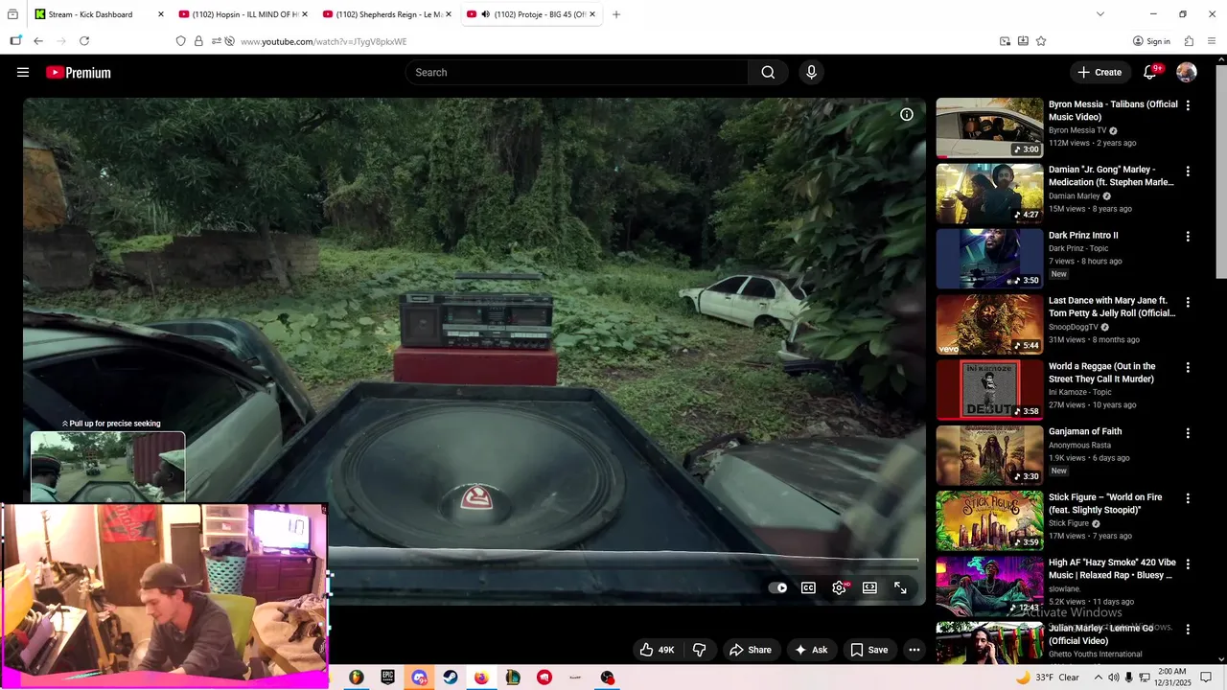Open site tracking protection shield
Image resolution: width=1227 pixels, height=690 pixels.
pyautogui.click(x=180, y=41)
